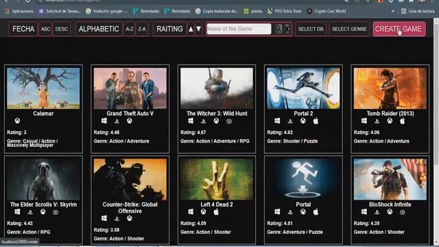
Task: Click Genre: Adventure / Puzzle text
Action: coord(295,232)
